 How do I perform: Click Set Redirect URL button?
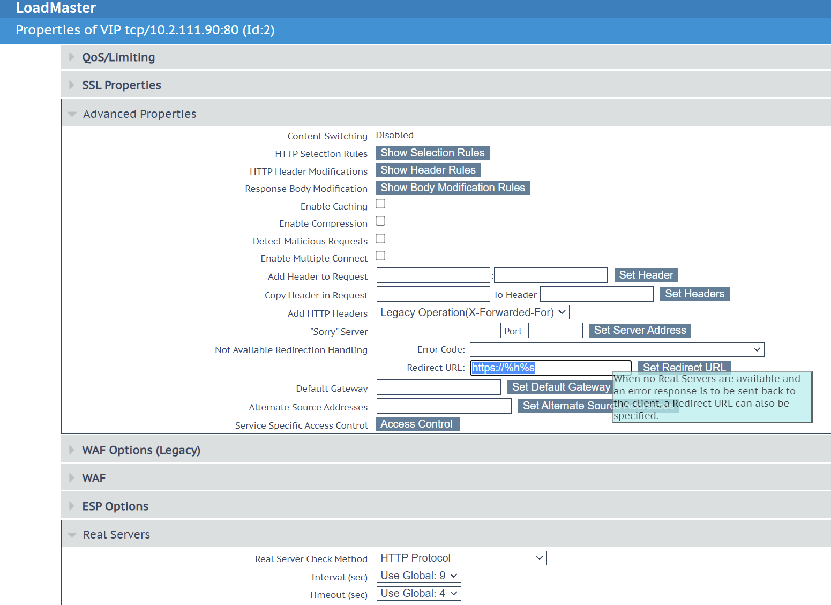click(684, 367)
